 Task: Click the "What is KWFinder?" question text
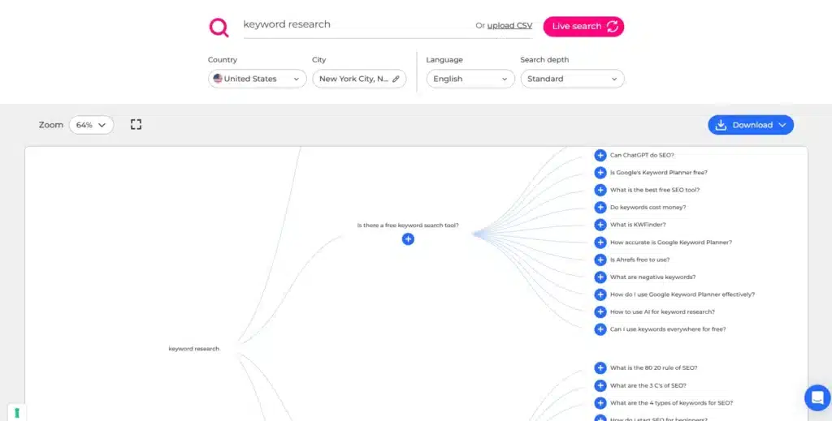pyautogui.click(x=638, y=225)
